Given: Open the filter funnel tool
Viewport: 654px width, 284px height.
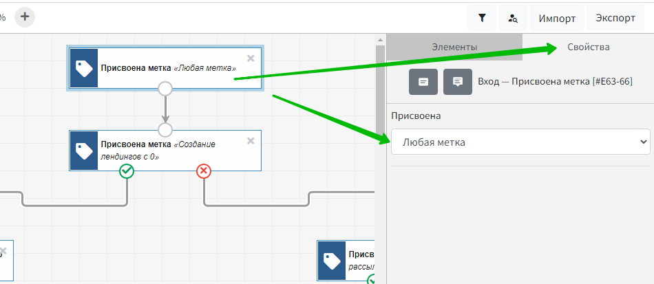Looking at the screenshot, I should coord(482,18).
